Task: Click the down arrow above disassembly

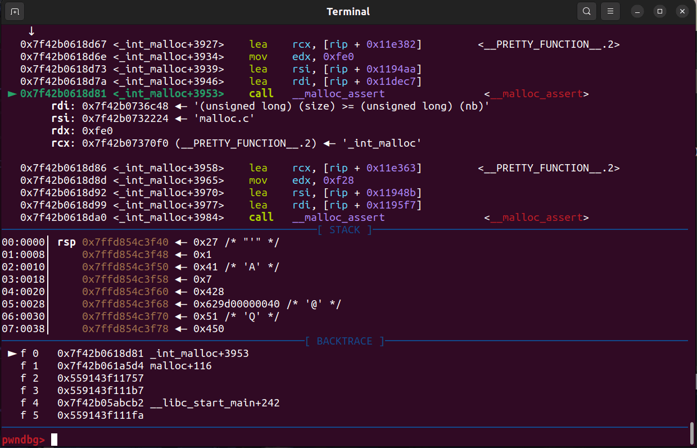Action: [x=31, y=31]
